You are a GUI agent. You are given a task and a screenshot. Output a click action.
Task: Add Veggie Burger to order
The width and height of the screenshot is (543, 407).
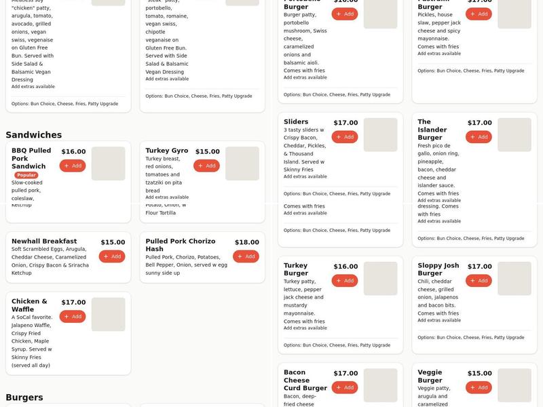pos(479,387)
